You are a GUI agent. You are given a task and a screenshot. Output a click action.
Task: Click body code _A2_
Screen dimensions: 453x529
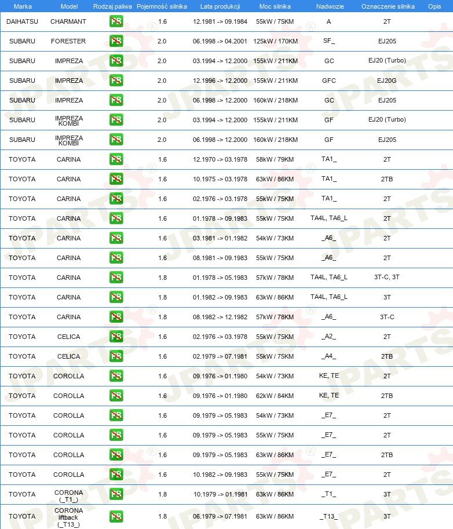[329, 337]
